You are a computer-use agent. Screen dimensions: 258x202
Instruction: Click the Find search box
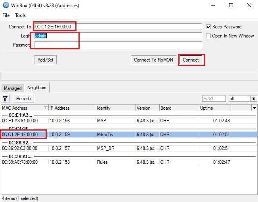coord(214,99)
